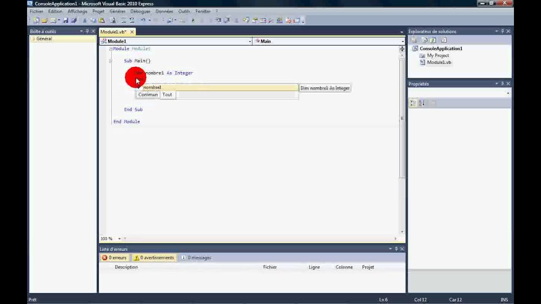Image resolution: width=541 pixels, height=304 pixels.
Task: Open the Properties Window toolbar icon
Action: click(x=254, y=20)
